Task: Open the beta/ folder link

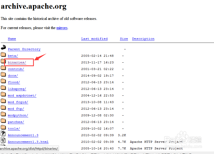Action: point(13,56)
